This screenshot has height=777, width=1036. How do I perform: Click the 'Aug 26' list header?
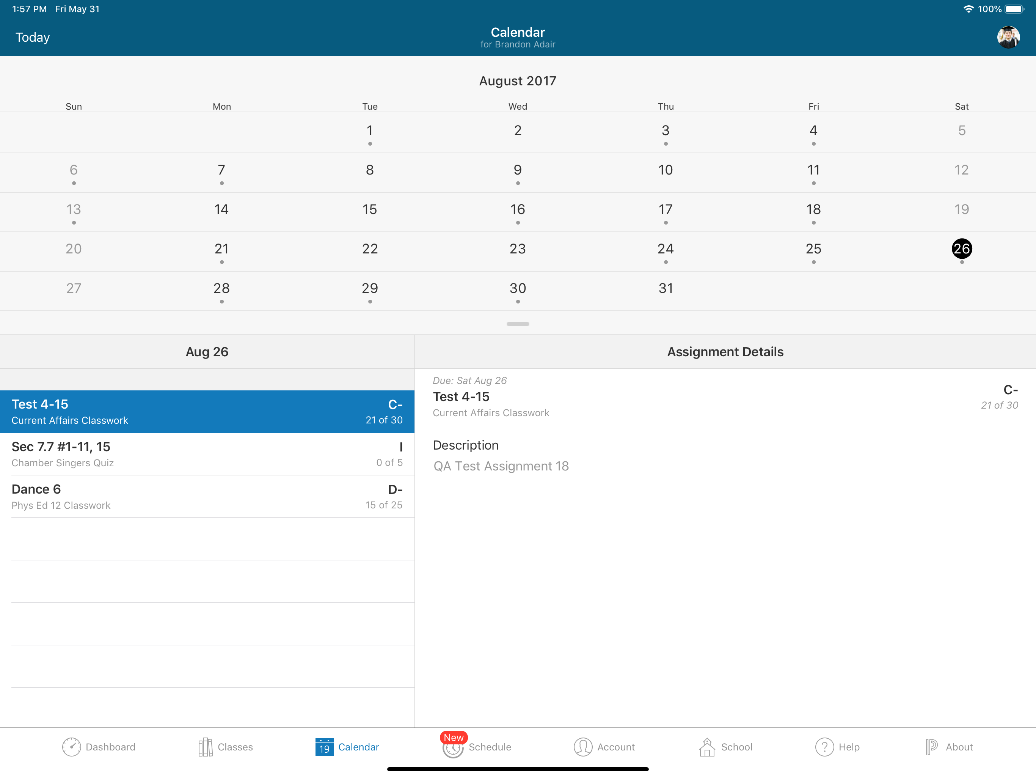(x=207, y=352)
